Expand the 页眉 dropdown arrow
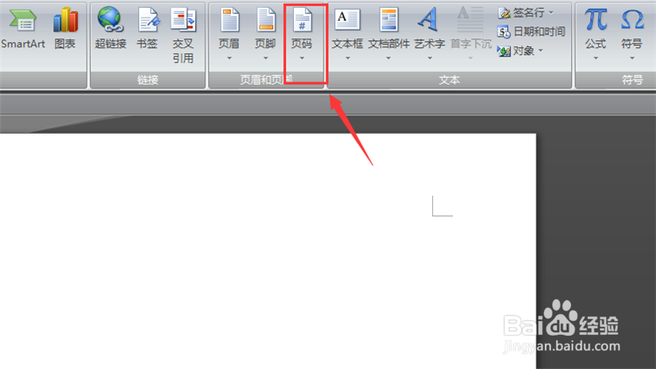Viewport: 656px width, 369px height. tap(229, 59)
